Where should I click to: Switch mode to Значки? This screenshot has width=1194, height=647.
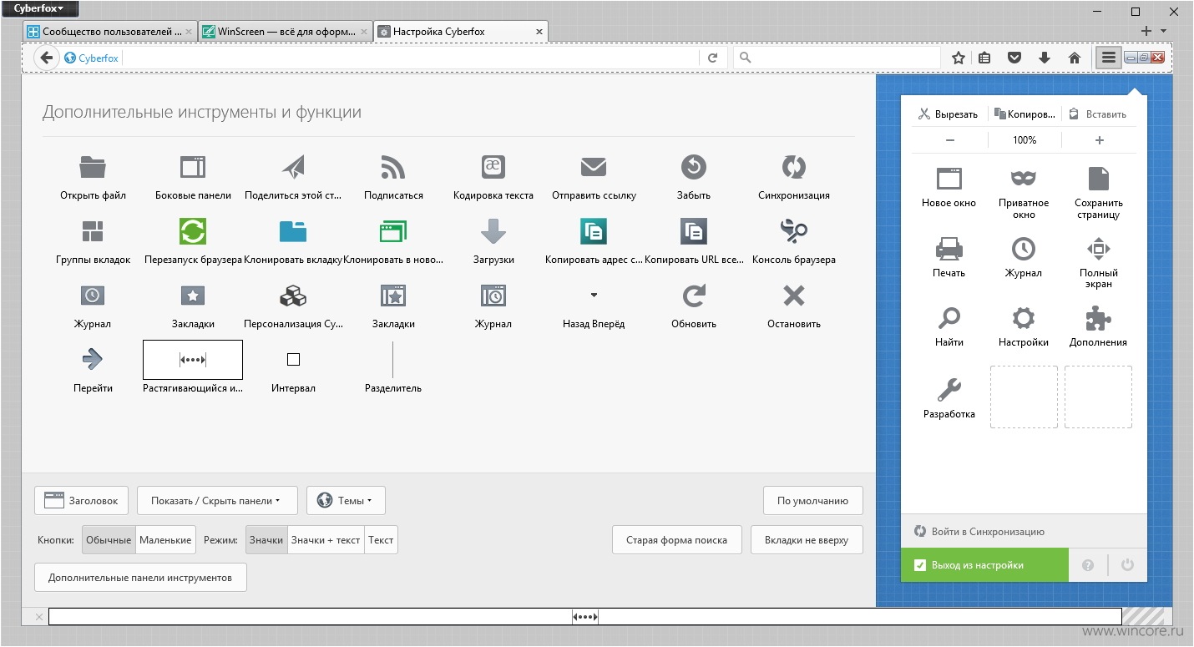(266, 540)
